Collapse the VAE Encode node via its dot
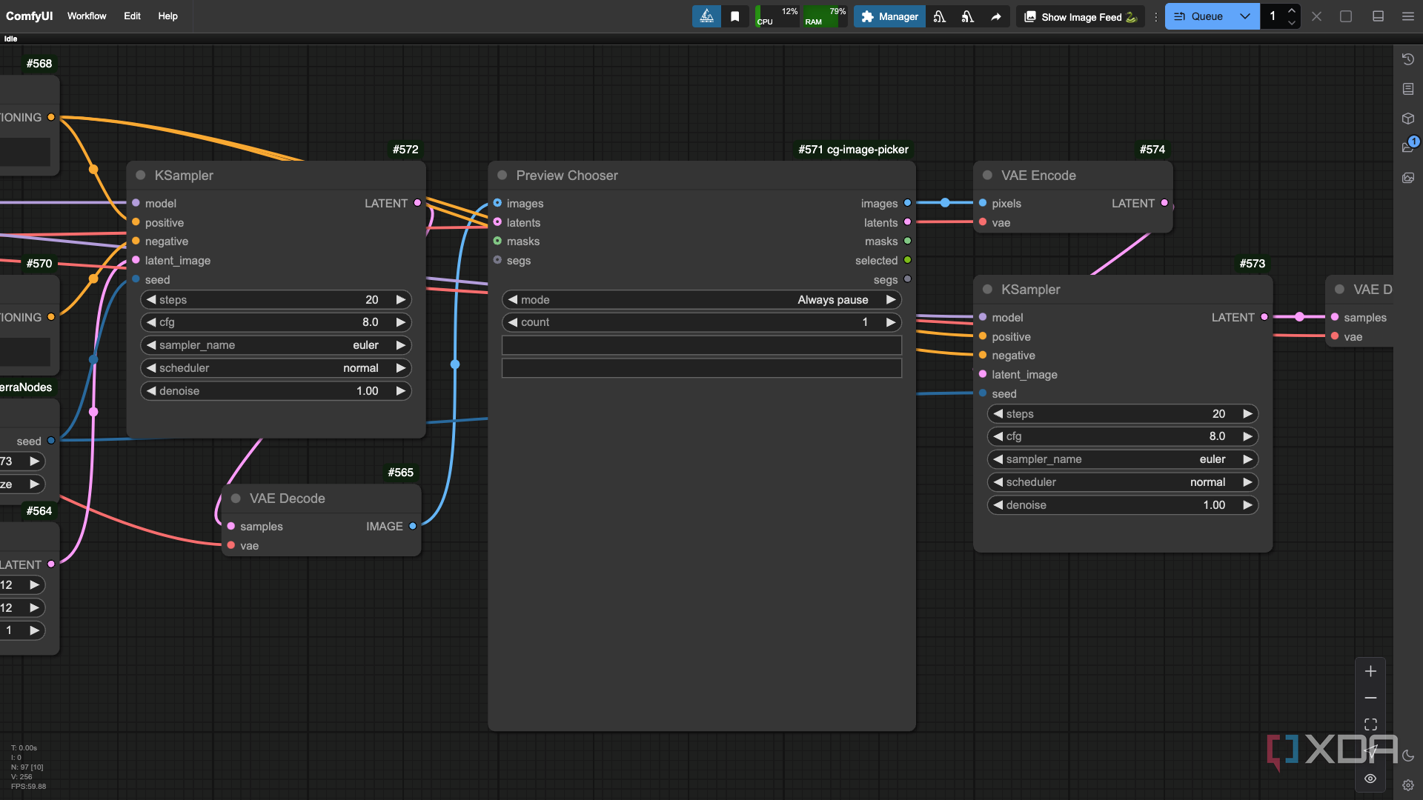 987,176
